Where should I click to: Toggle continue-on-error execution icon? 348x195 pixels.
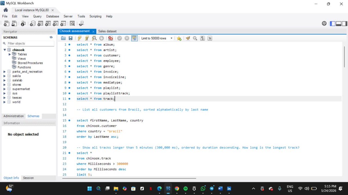click(x=110, y=38)
